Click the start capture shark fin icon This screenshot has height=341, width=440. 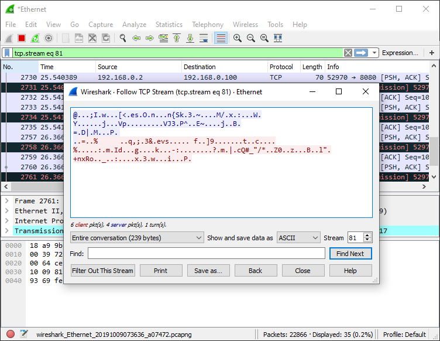9,38
